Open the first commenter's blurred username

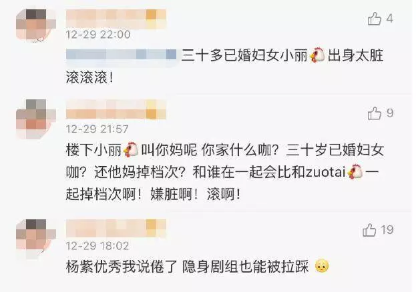(x=116, y=19)
